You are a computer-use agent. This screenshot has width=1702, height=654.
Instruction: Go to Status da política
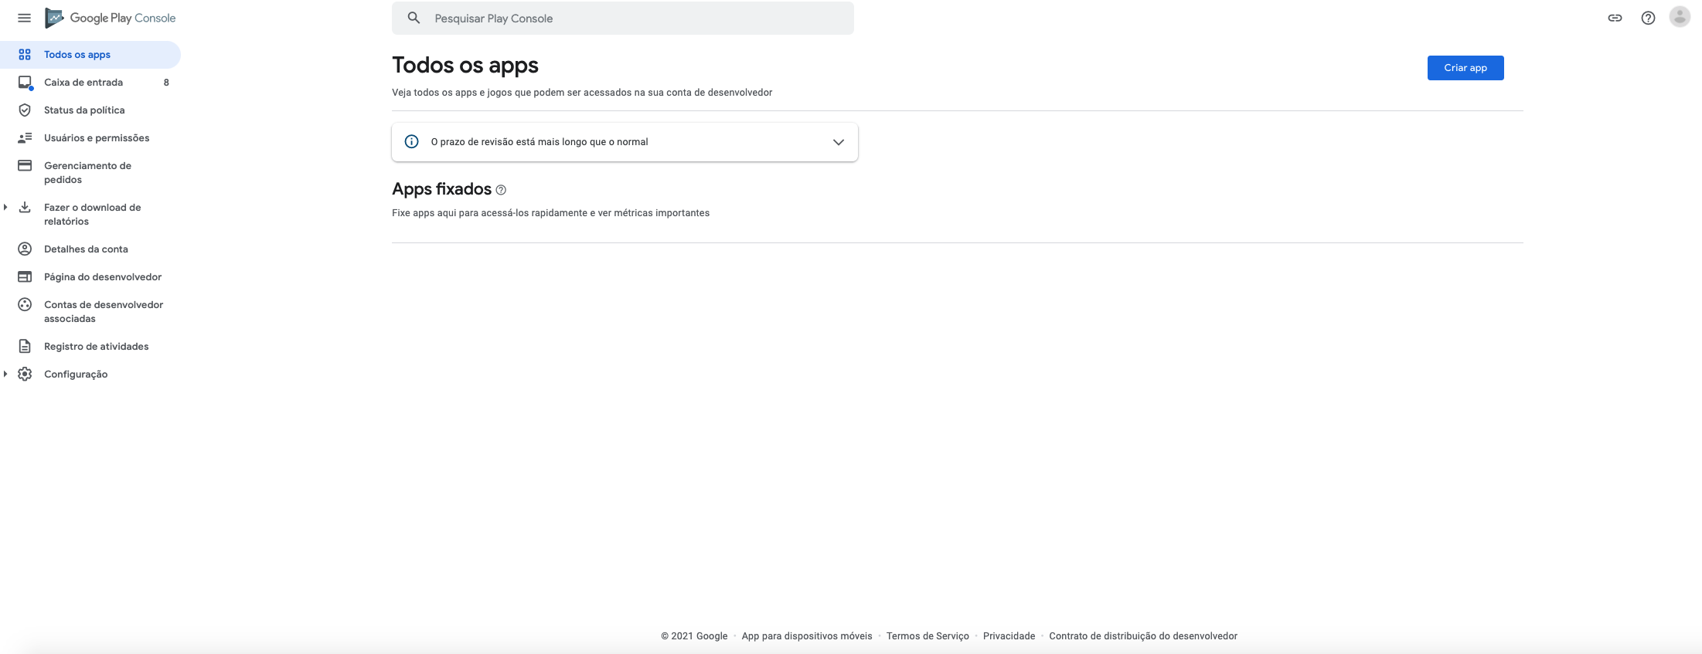[84, 110]
